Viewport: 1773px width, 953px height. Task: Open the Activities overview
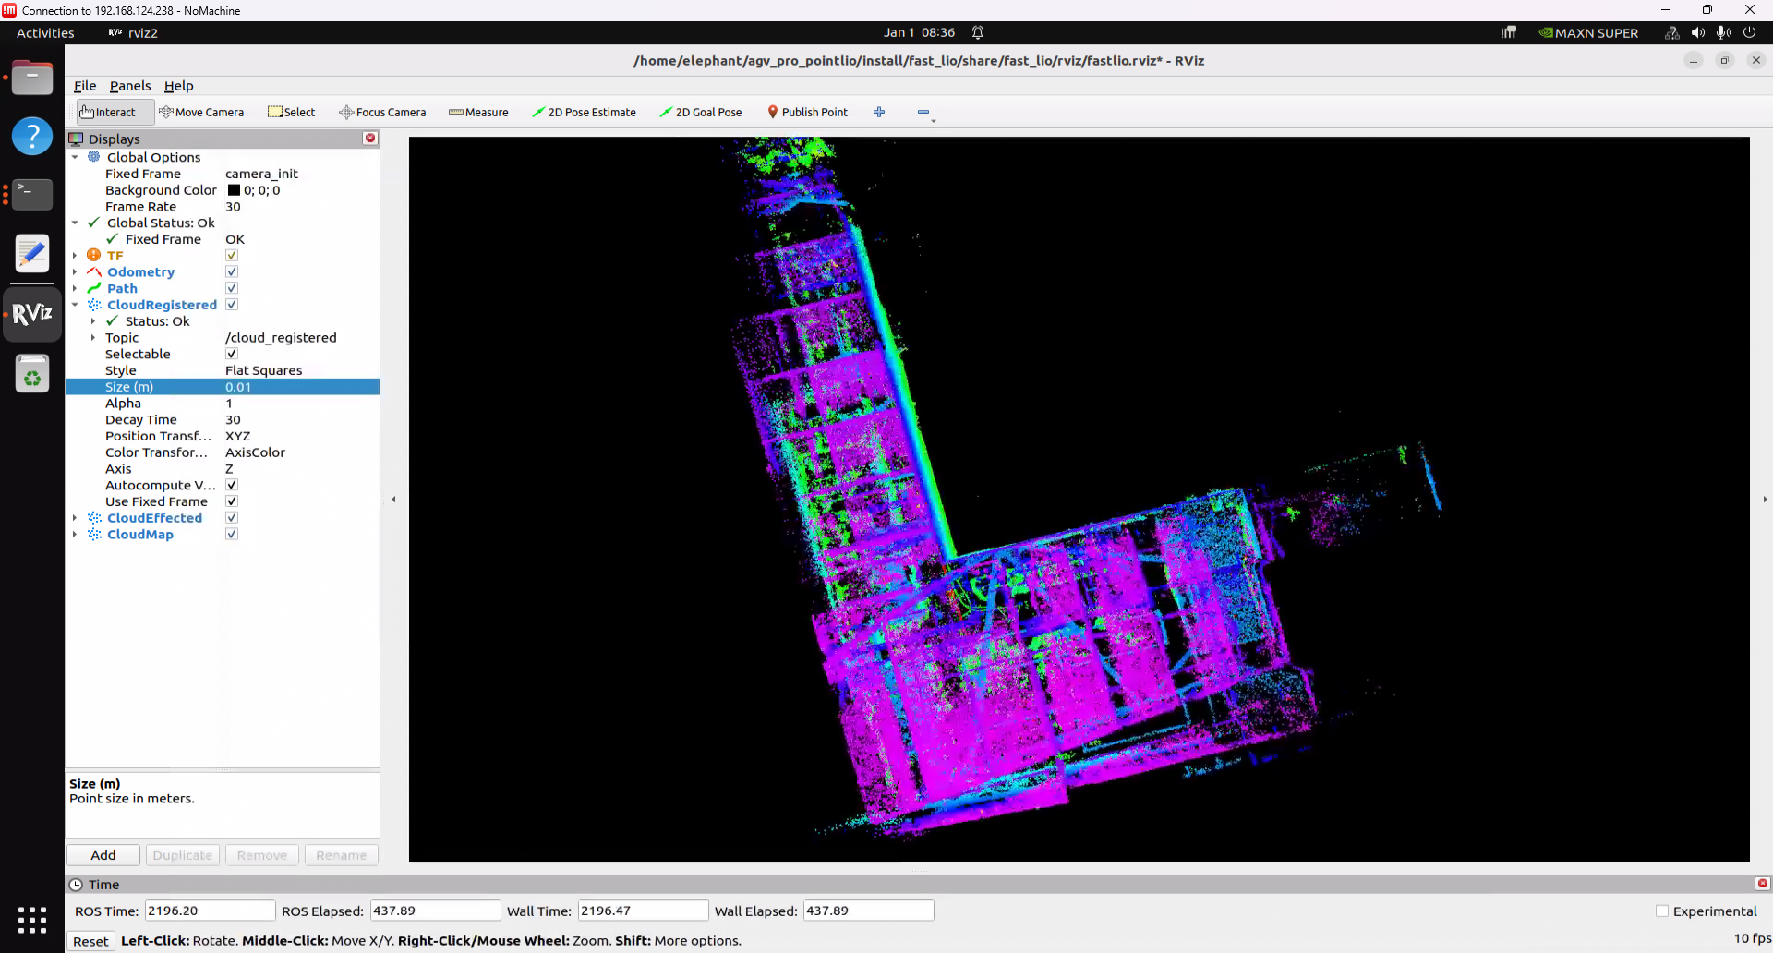[45, 32]
